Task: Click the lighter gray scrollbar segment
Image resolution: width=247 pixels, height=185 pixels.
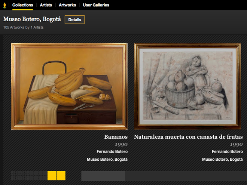Action: pos(103,176)
